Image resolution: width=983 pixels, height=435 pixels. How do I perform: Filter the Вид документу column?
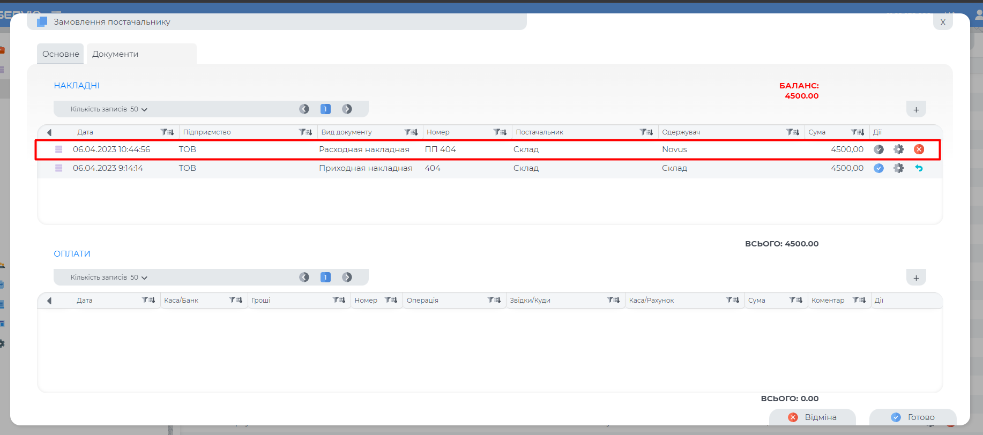click(411, 132)
